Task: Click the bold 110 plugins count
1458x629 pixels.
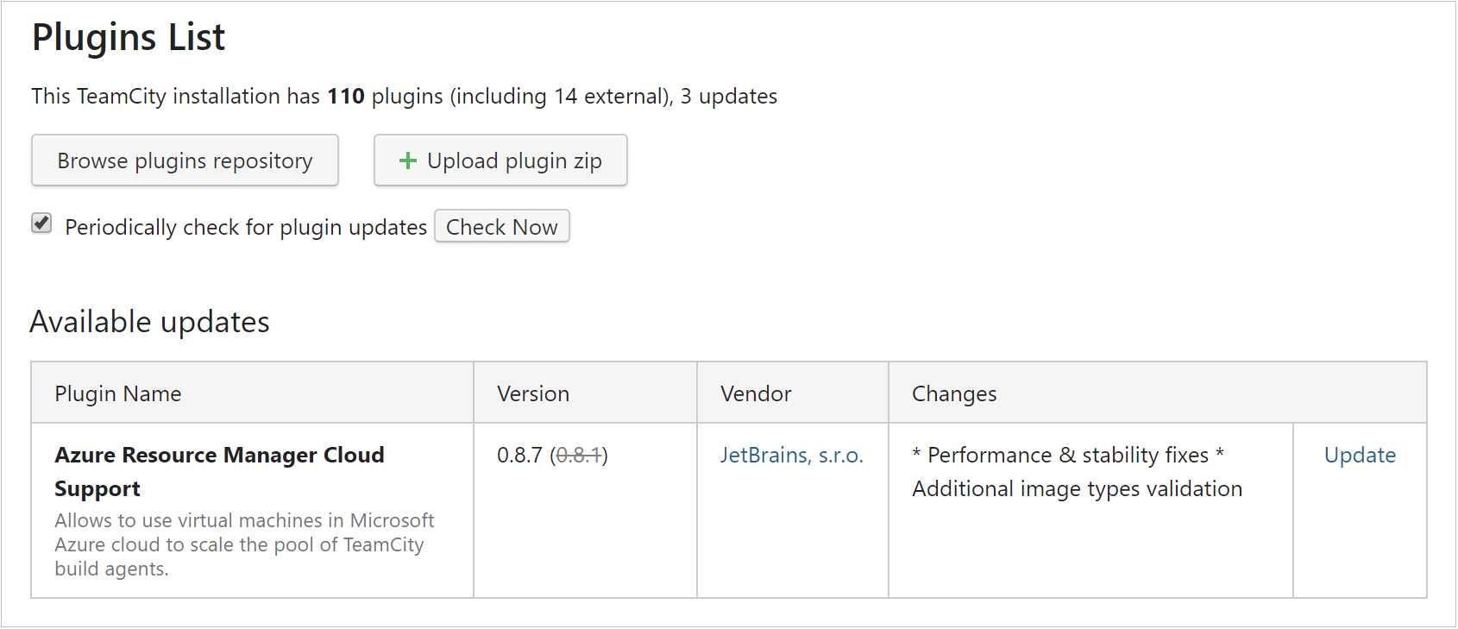Action: 346,96
